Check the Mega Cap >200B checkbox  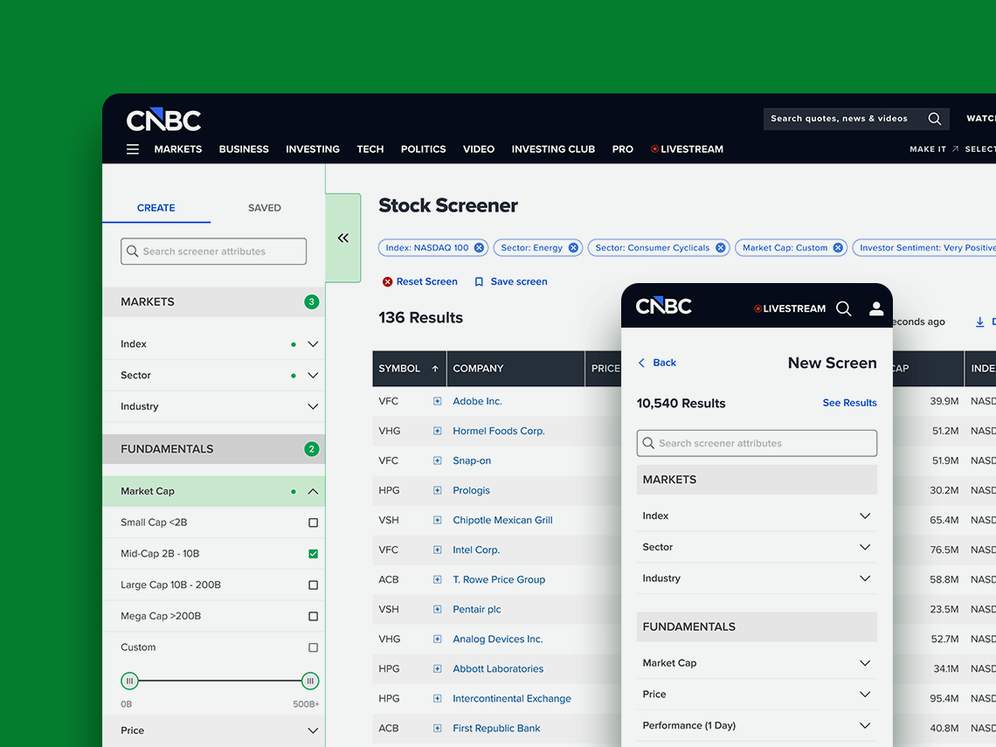point(313,616)
